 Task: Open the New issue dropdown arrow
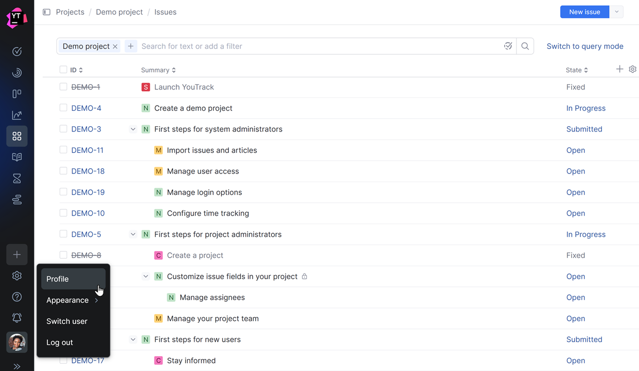point(617,12)
